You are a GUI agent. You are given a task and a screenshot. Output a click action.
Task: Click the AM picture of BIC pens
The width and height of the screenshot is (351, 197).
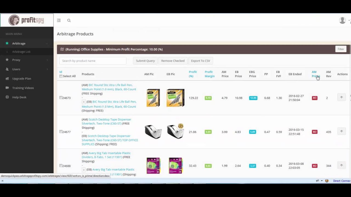point(153,98)
